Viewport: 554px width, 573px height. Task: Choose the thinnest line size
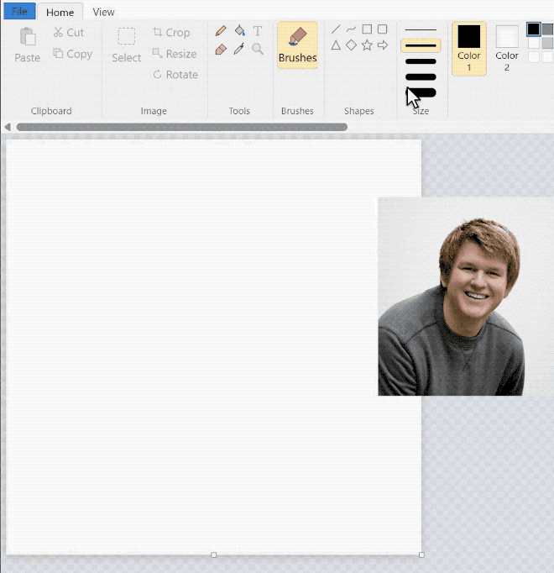421,30
